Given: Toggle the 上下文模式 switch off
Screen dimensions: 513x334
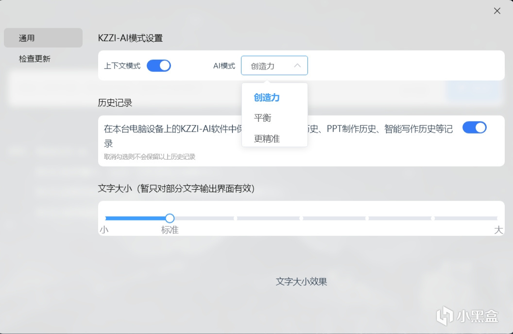Looking at the screenshot, I should [x=159, y=66].
